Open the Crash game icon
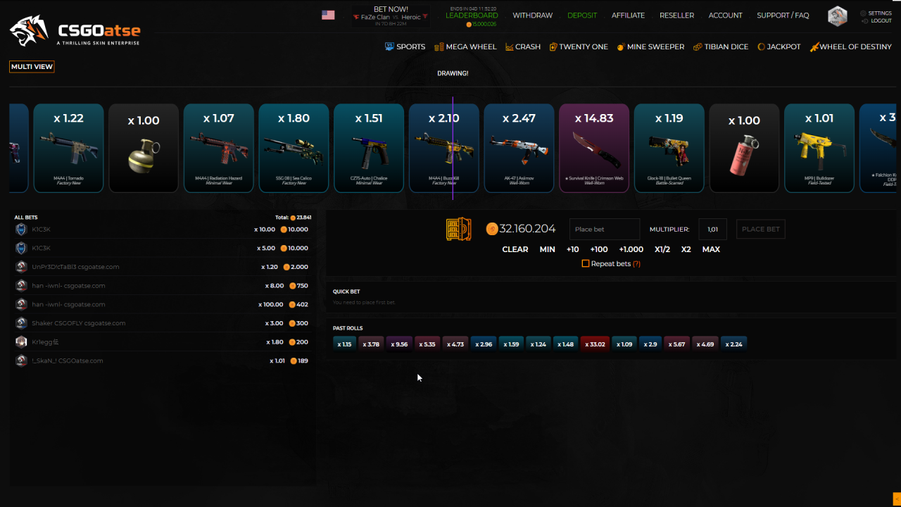The height and width of the screenshot is (507, 901). (x=508, y=46)
